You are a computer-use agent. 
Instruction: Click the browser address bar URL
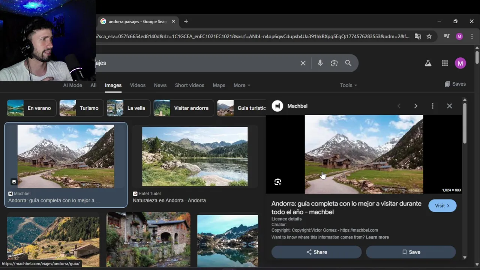click(x=253, y=36)
